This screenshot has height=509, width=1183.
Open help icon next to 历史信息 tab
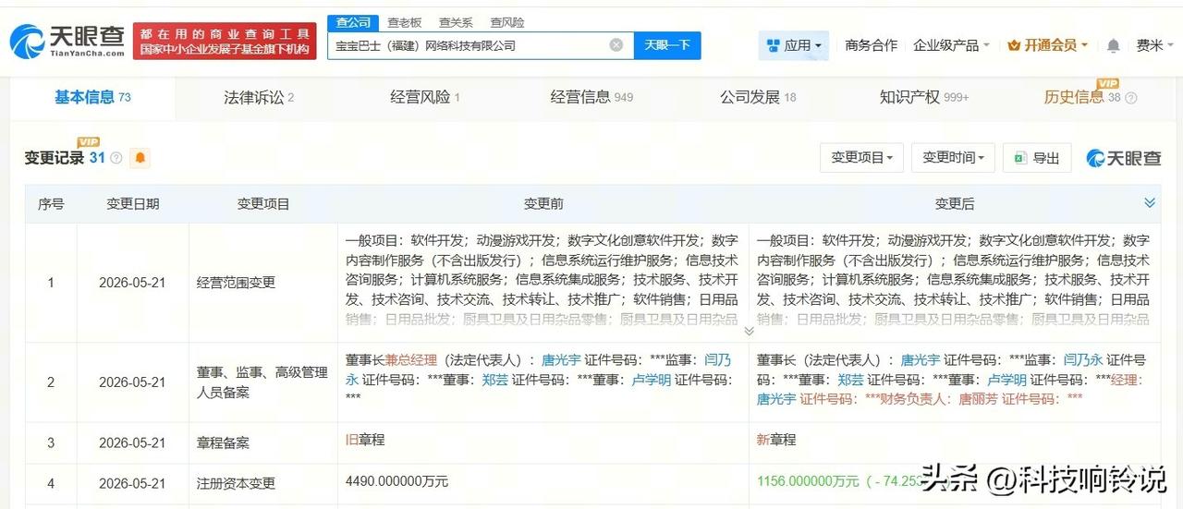coord(1131,98)
